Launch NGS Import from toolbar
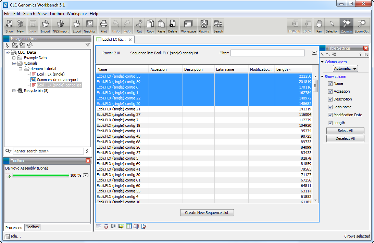 (x=61, y=26)
